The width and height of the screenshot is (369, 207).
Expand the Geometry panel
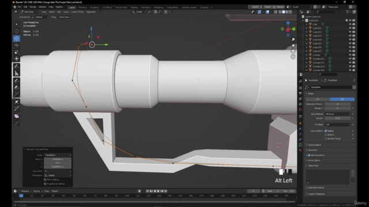click(x=330, y=150)
